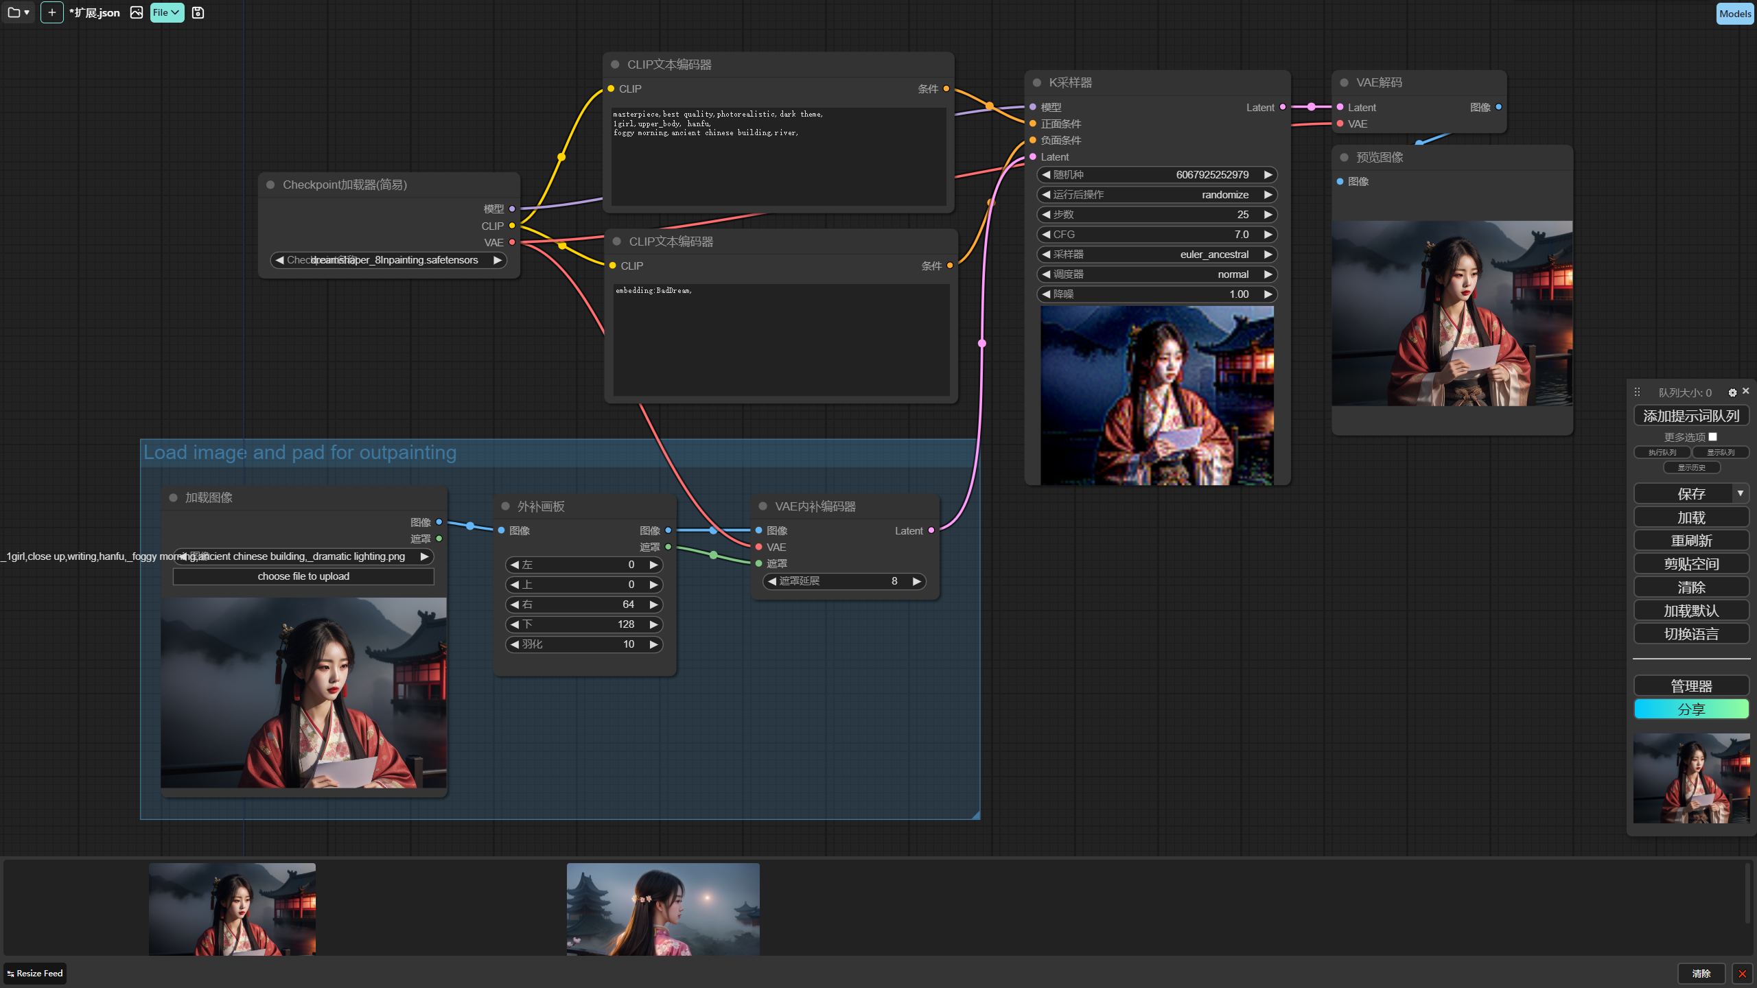This screenshot has height=988, width=1757.
Task: Toggle the 更多选项 checkbox
Action: [x=1713, y=436]
